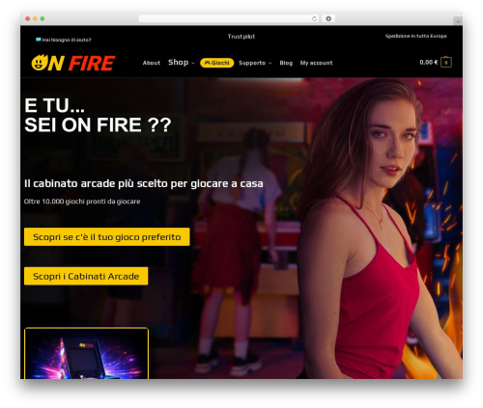Go to the Giochi section
Image resolution: width=483 pixels, height=408 pixels.
click(x=217, y=63)
